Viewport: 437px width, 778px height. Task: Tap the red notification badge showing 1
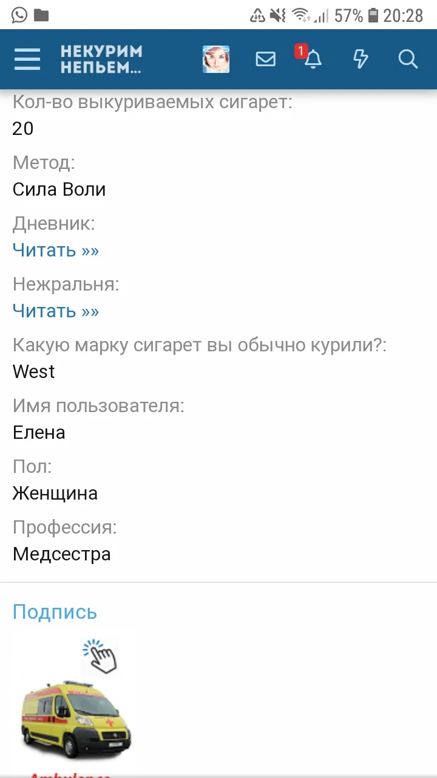pos(301,52)
